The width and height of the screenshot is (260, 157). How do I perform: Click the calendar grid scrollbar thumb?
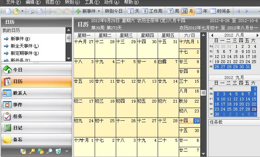tap(203, 93)
